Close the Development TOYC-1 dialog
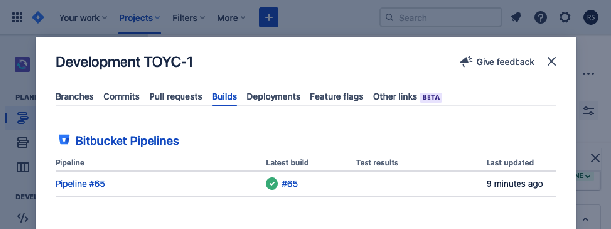Screen dimensions: 611x229 click(551, 61)
